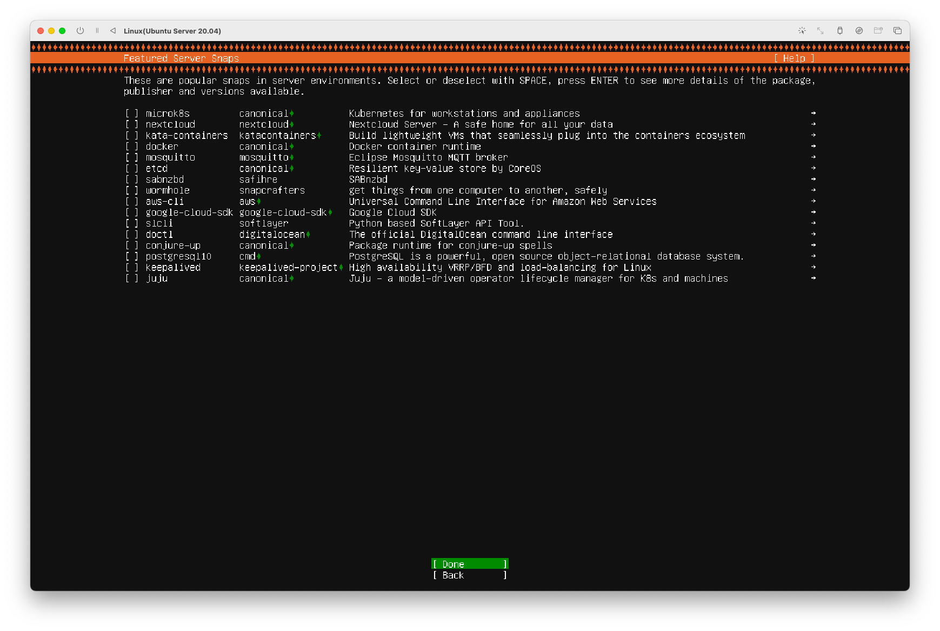Screen dimensions: 940x631
Task: Select the kata-containers checkbox
Action: coord(132,136)
